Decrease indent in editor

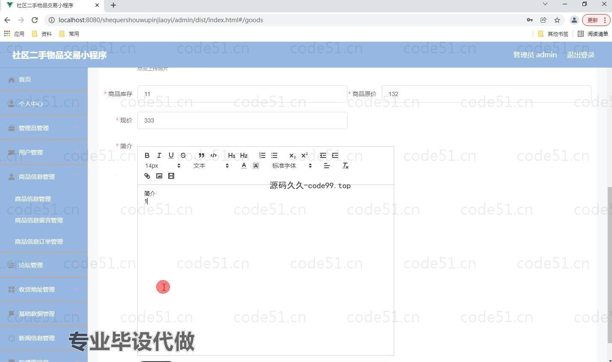(x=323, y=155)
